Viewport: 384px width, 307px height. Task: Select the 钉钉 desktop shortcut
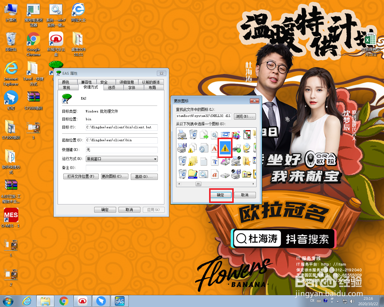(11, 100)
